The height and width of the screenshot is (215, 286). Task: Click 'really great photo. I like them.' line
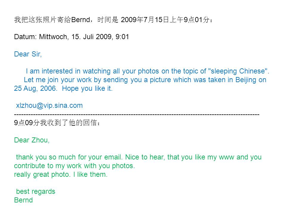(61, 175)
